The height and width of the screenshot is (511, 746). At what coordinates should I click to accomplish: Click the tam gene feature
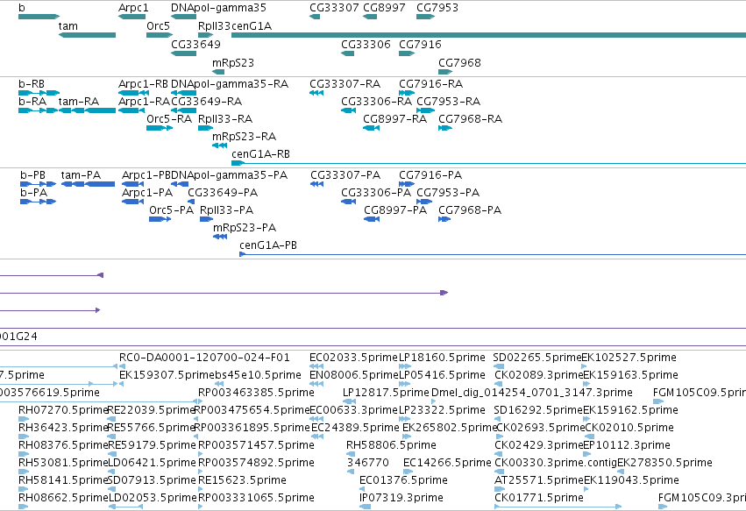[87, 35]
